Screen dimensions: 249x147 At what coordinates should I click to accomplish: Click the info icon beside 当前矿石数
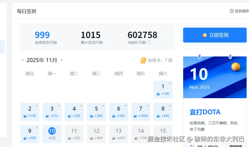pos(149,42)
